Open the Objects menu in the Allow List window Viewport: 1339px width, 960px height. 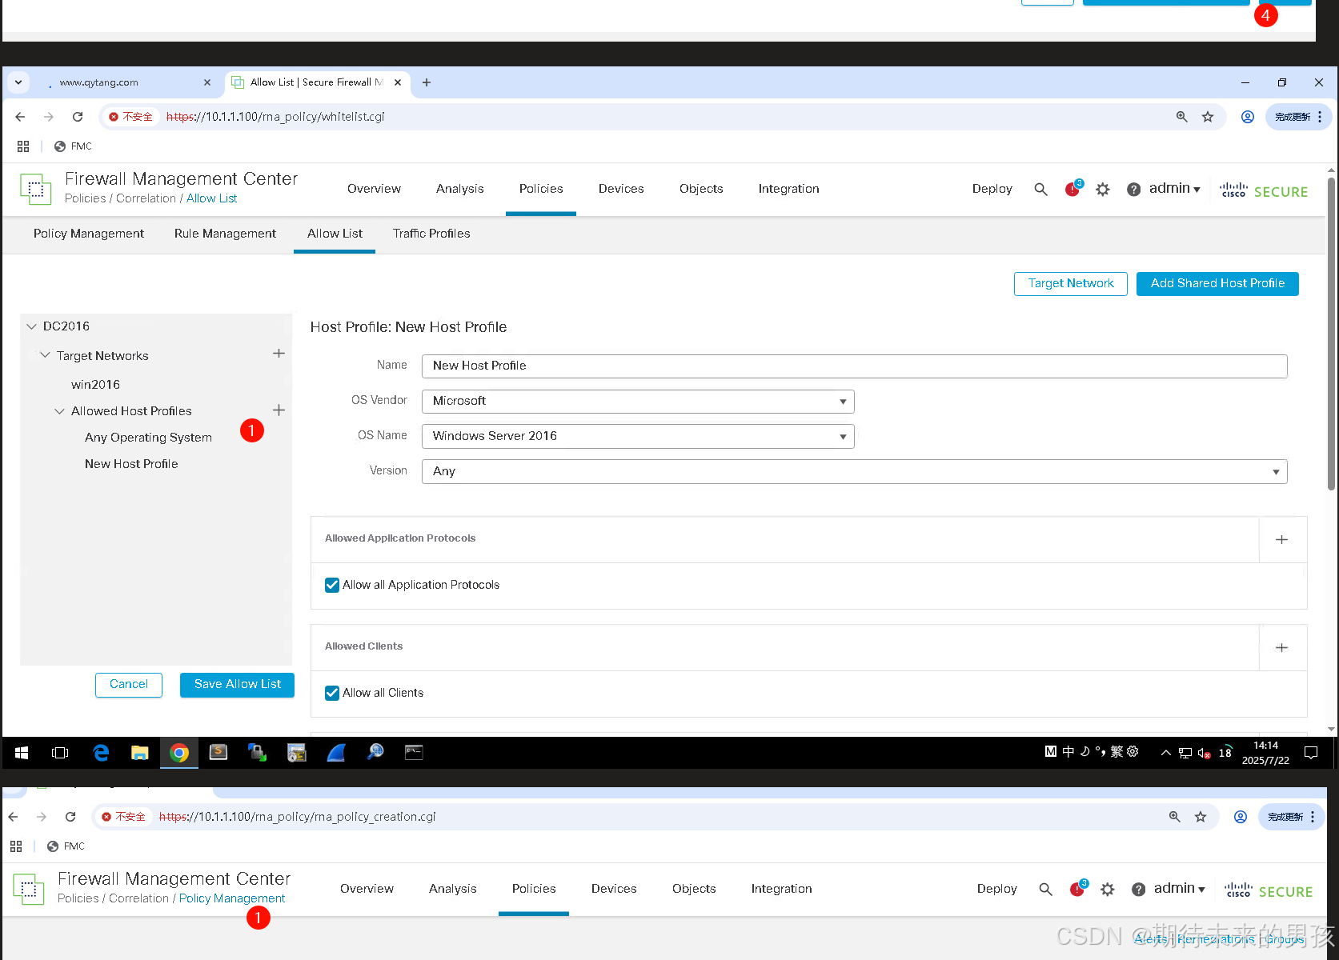pos(701,189)
